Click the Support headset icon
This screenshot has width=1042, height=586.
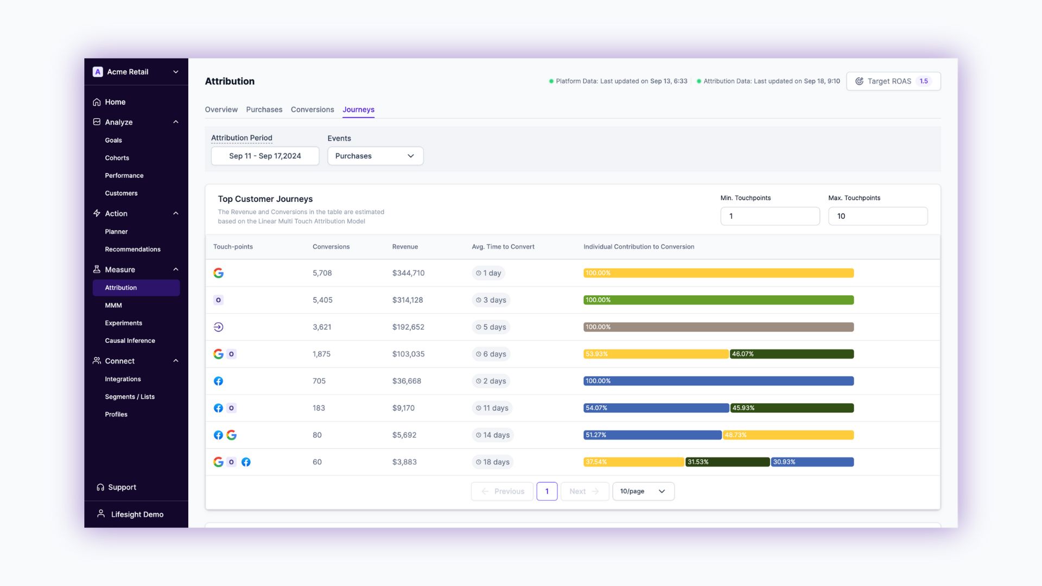pos(100,487)
